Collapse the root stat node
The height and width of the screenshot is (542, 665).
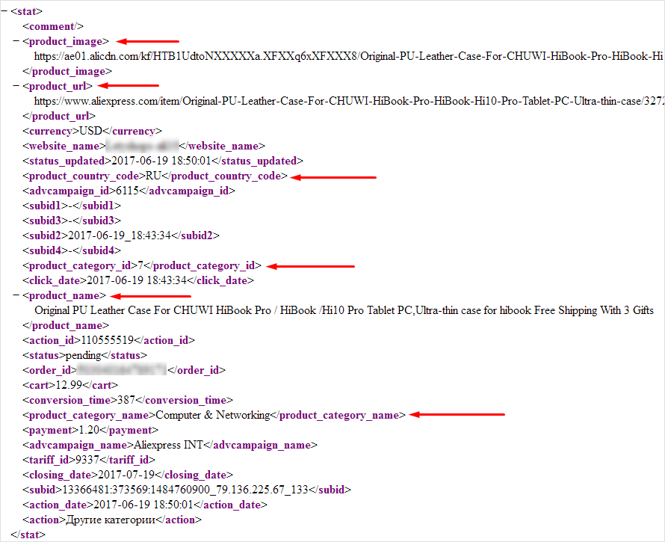point(4,12)
